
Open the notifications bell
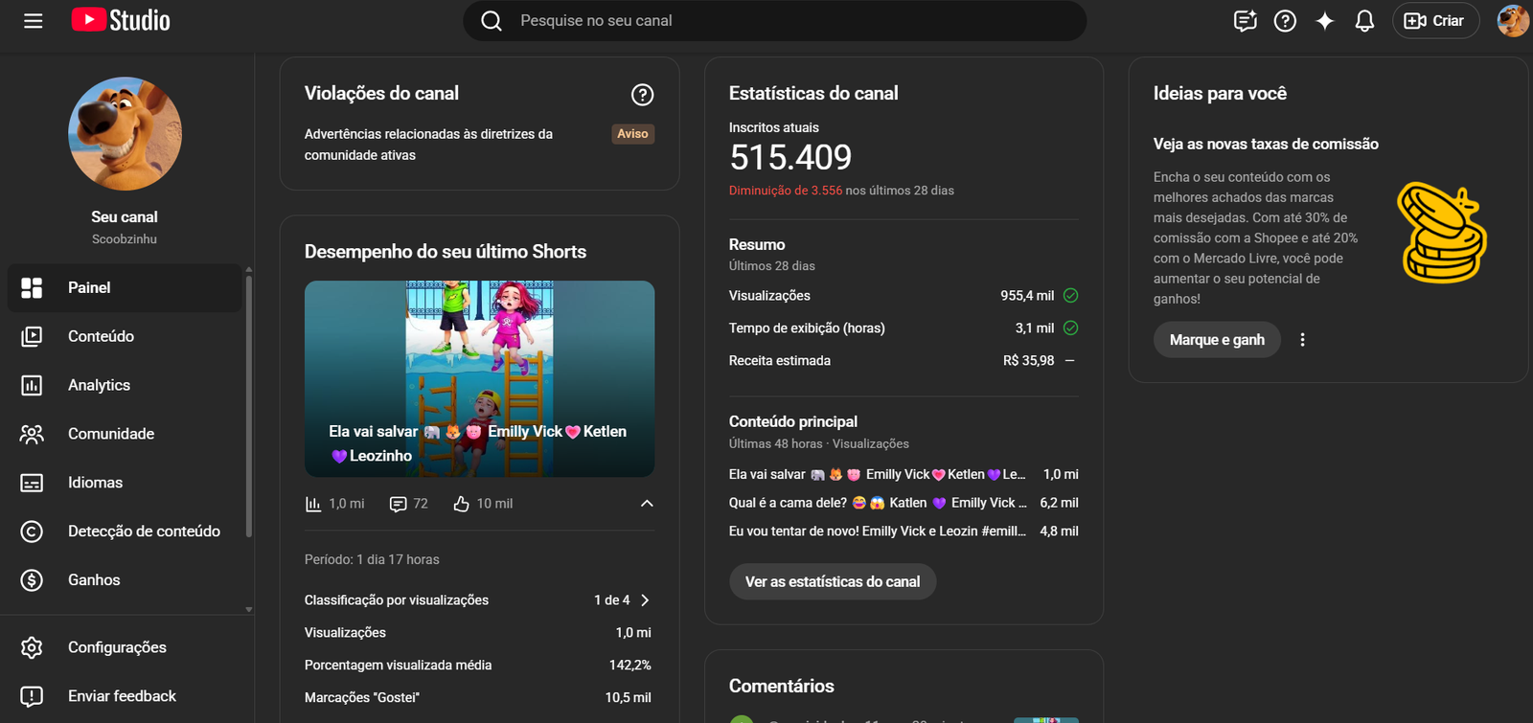coord(1364,20)
